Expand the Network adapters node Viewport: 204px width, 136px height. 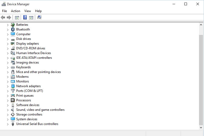pyautogui.click(x=8, y=86)
